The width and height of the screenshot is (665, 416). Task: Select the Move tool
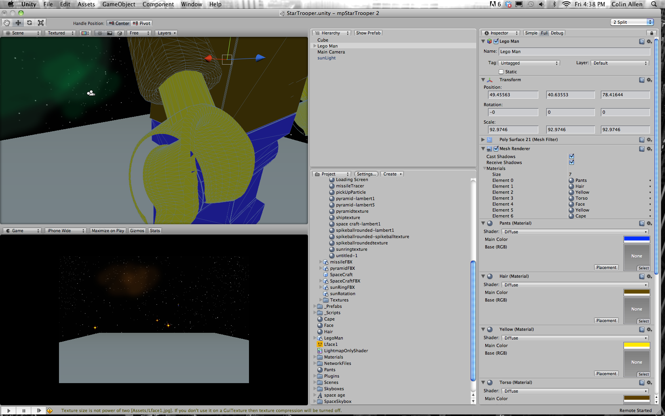click(x=18, y=23)
